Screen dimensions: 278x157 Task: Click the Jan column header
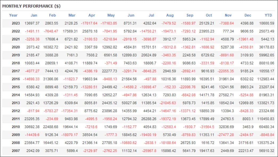click(34, 15)
